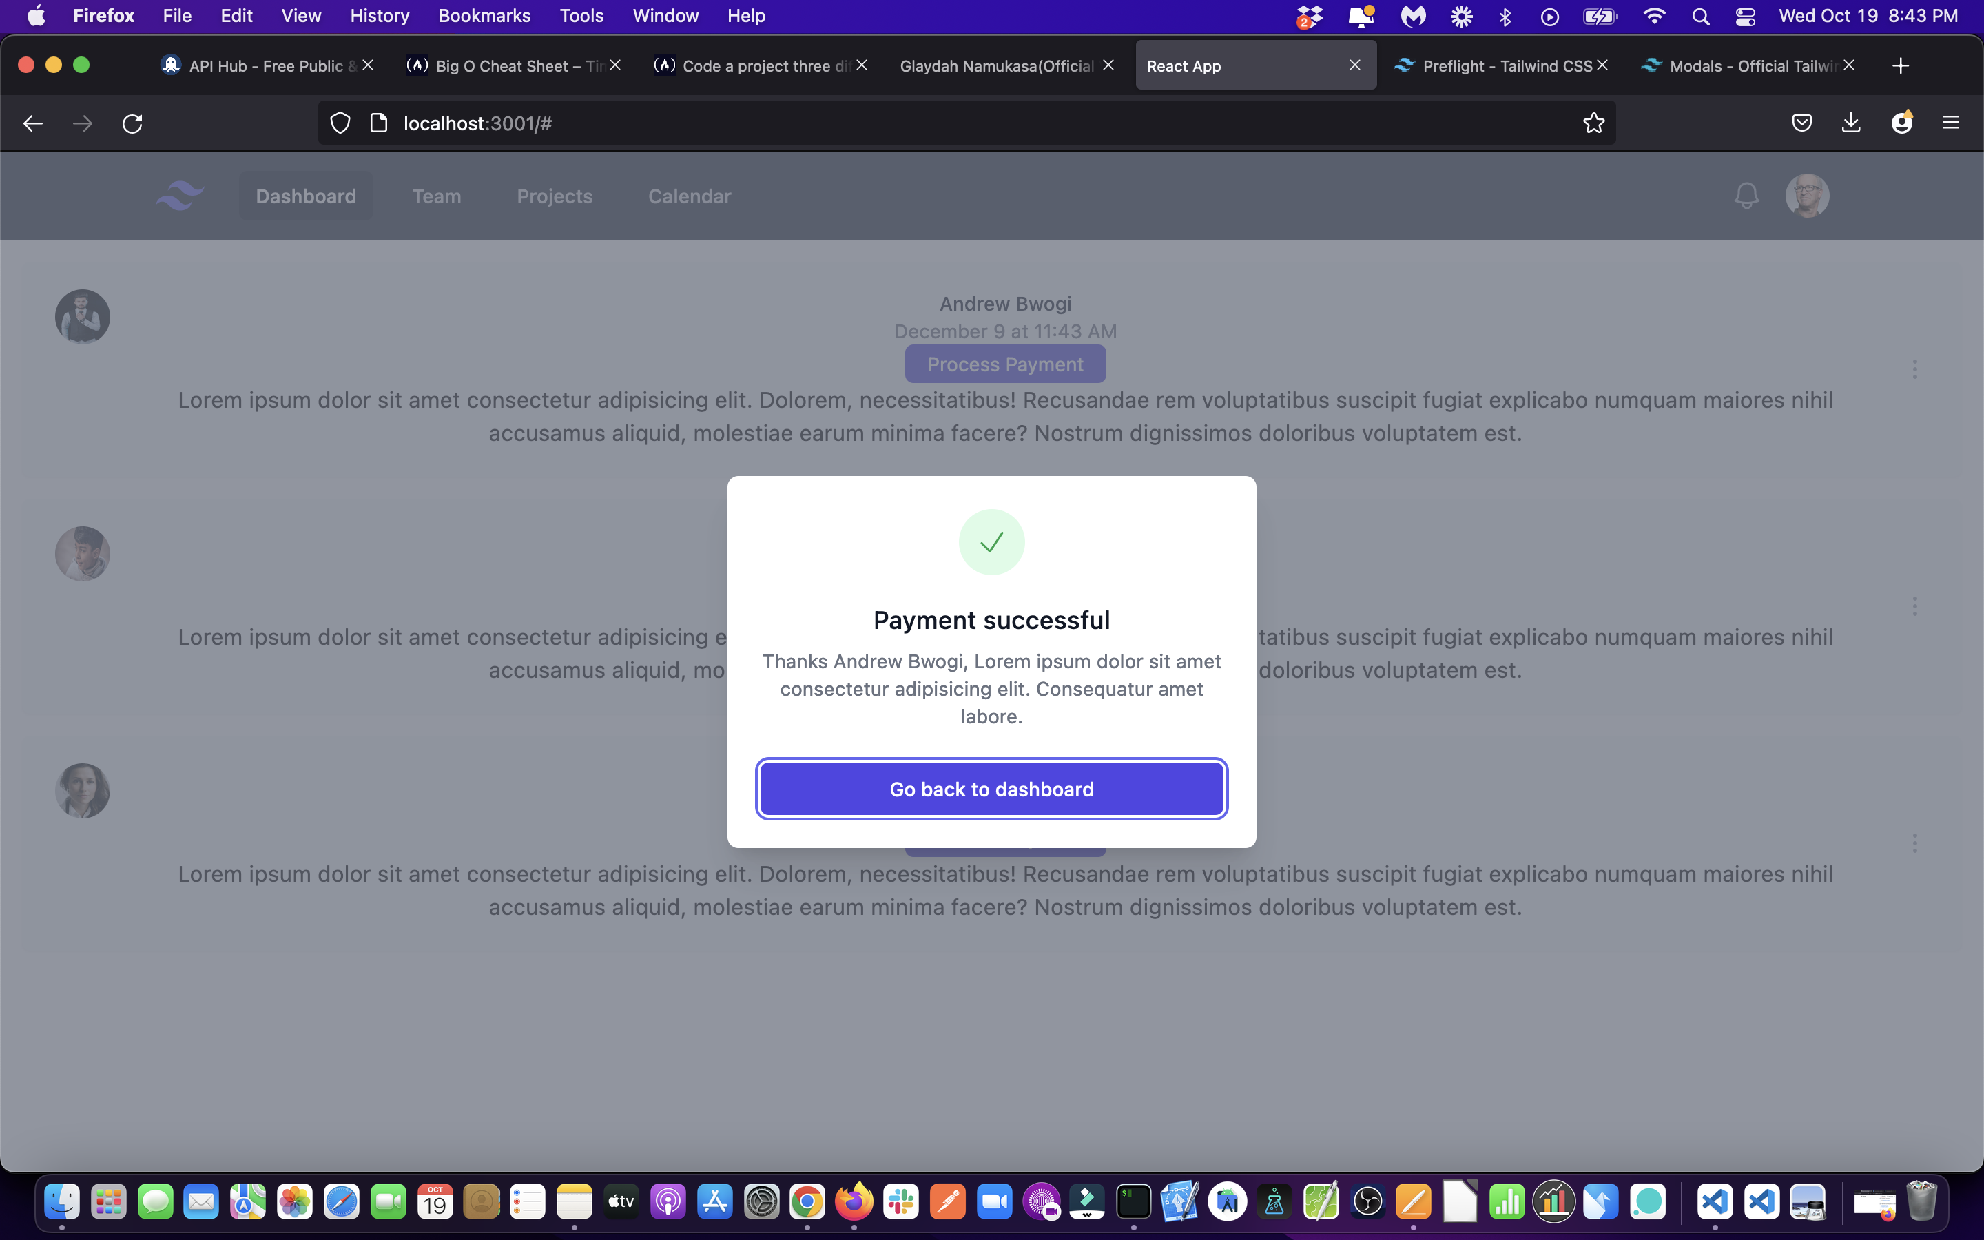Open the Bookmarks menu in menu bar
This screenshot has width=1984, height=1240.
[484, 16]
